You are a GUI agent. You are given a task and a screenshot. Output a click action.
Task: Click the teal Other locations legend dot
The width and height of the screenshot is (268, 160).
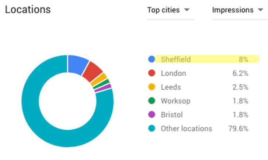pyautogui.click(x=151, y=129)
